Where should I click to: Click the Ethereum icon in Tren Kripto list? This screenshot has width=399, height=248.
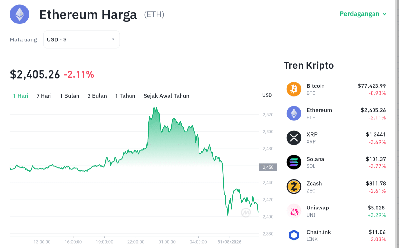pos(294,114)
